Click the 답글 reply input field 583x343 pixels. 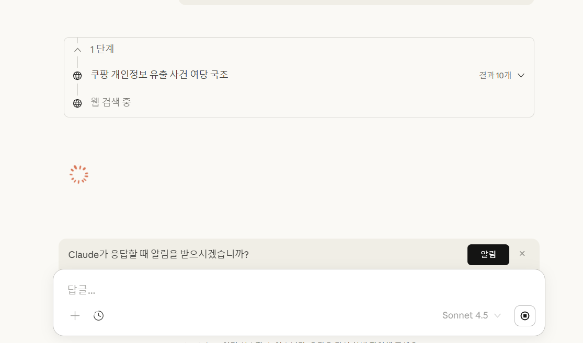click(209, 290)
